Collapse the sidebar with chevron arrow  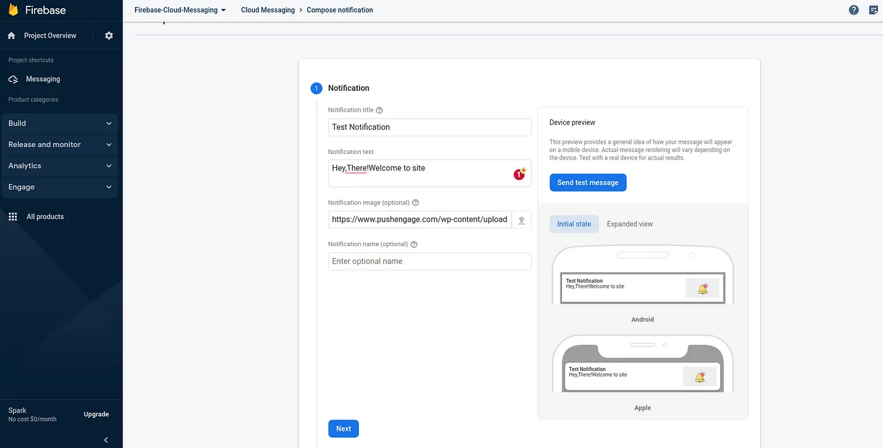pyautogui.click(x=106, y=440)
